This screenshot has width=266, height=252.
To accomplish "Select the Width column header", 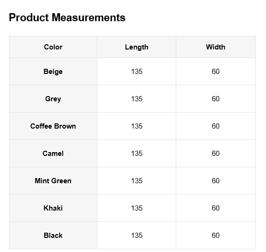I will (x=216, y=47).
